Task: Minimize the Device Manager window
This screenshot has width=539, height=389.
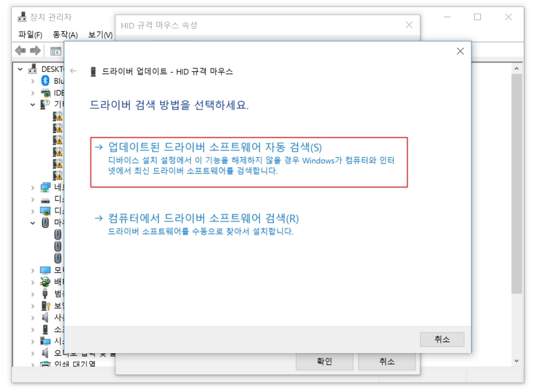Action: point(447,17)
